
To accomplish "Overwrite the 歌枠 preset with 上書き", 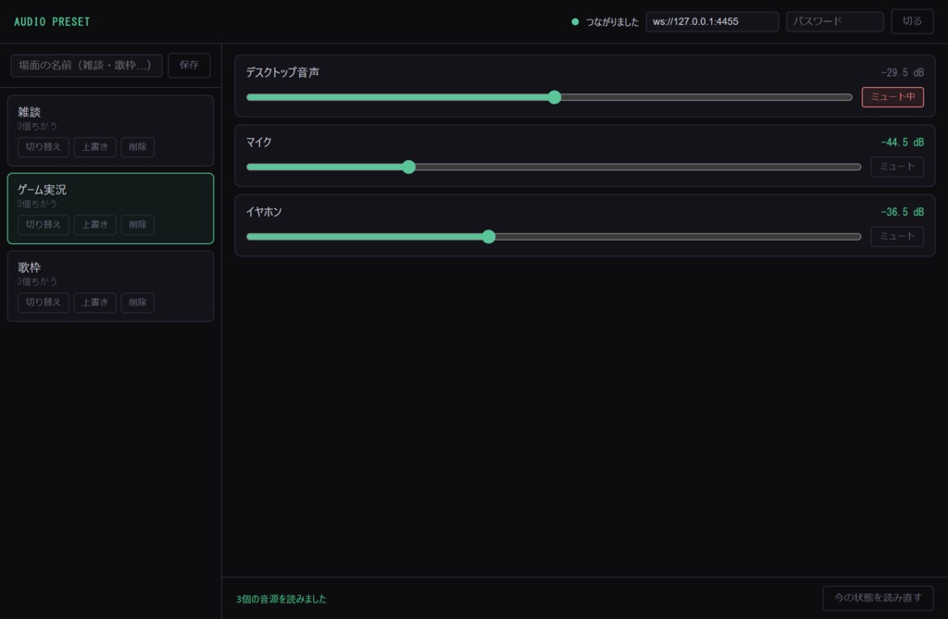I will tap(95, 303).
